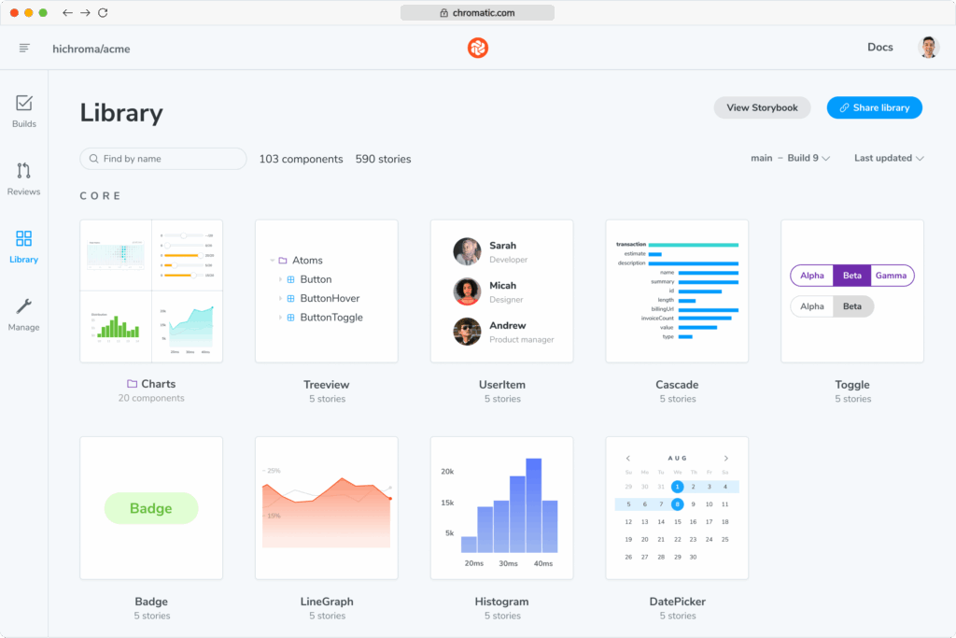The image size is (956, 638).
Task: Select Library in the sidebar
Action: [23, 247]
